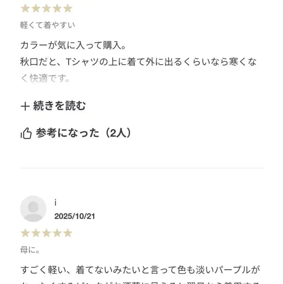Toggle the second star of the top review
This screenshot has height=284, width=284.
(35, 8)
